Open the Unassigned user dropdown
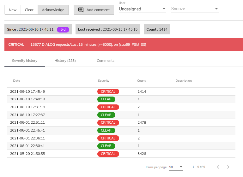Image resolution: width=243 pixels, height=177 pixels. click(142, 9)
